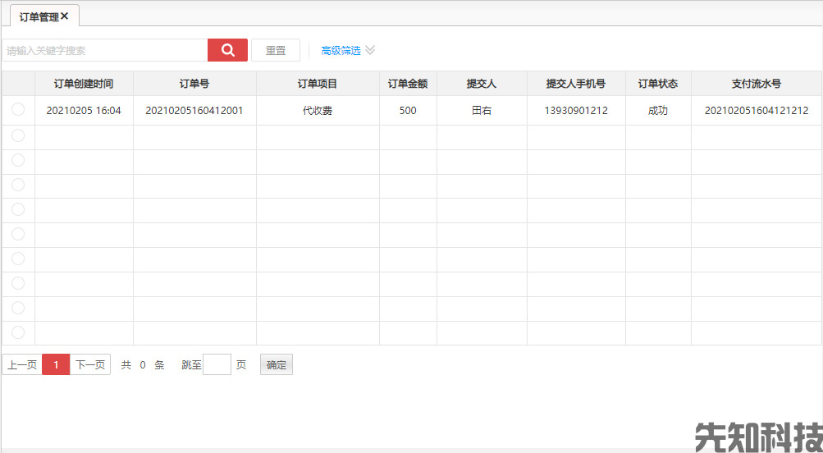Viewport: 823px width, 453px height.
Task: Confirm page jump with 确定 button
Action: tap(277, 365)
